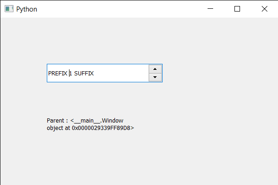Click blank area left of the spin box
This screenshot has width=278, height=185.
tap(23, 73)
